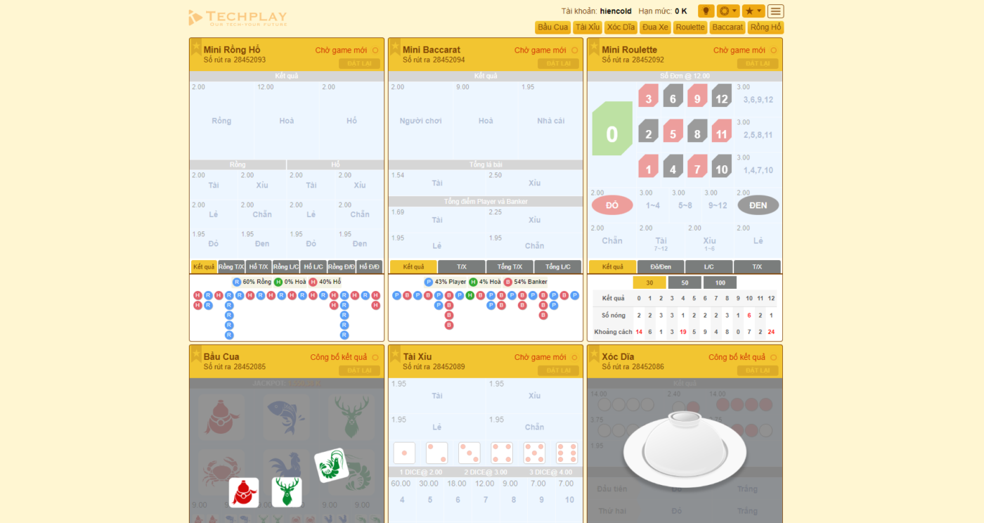Bet on Người chơi in Mini Baccarat
This screenshot has width=984, height=523.
420,120
